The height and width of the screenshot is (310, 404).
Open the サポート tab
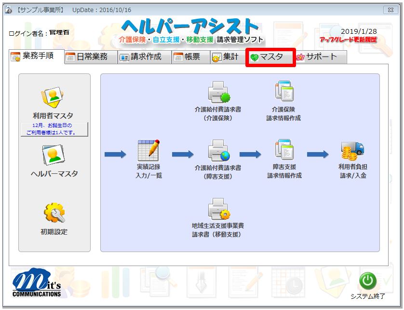tap(317, 57)
